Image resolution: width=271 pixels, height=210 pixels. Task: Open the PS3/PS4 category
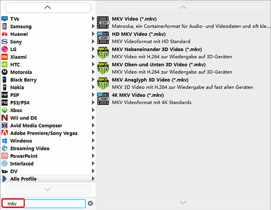point(48,102)
